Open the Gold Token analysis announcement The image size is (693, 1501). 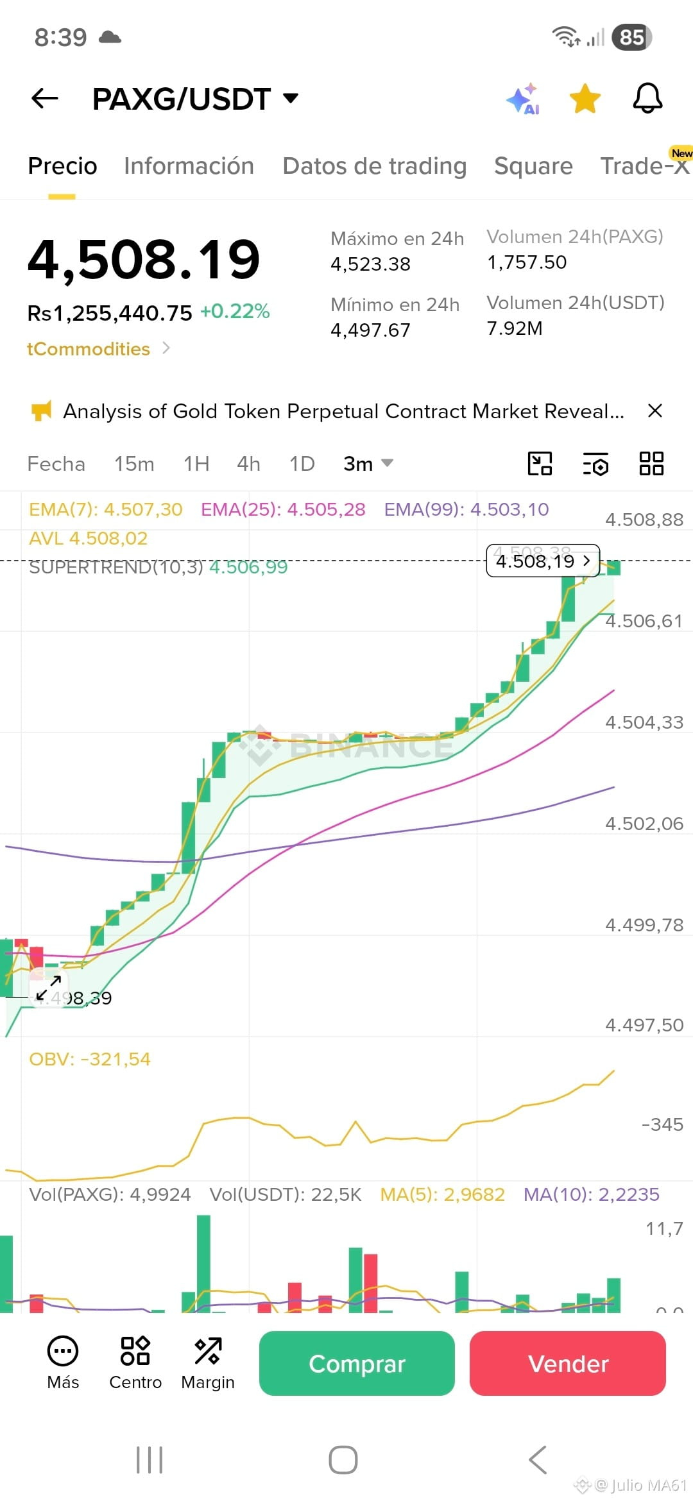[x=344, y=411]
